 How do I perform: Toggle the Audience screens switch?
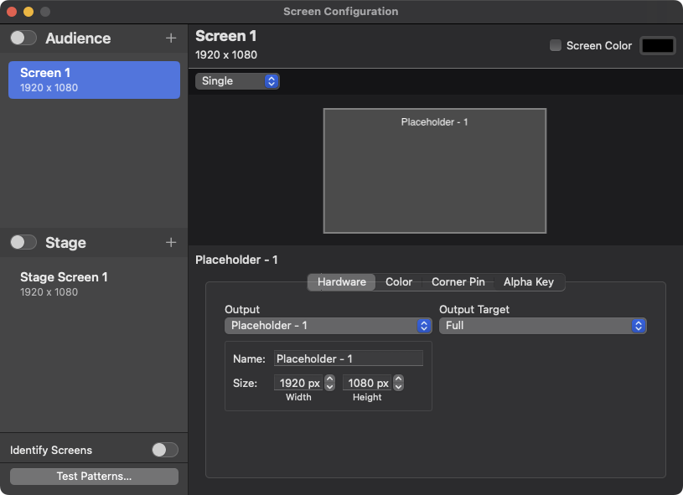click(23, 38)
